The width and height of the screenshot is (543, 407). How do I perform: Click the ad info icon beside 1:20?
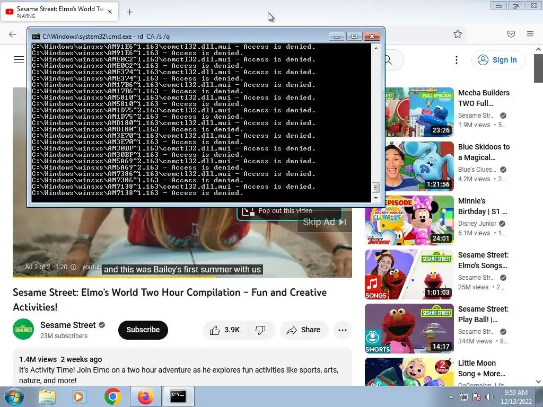73,267
